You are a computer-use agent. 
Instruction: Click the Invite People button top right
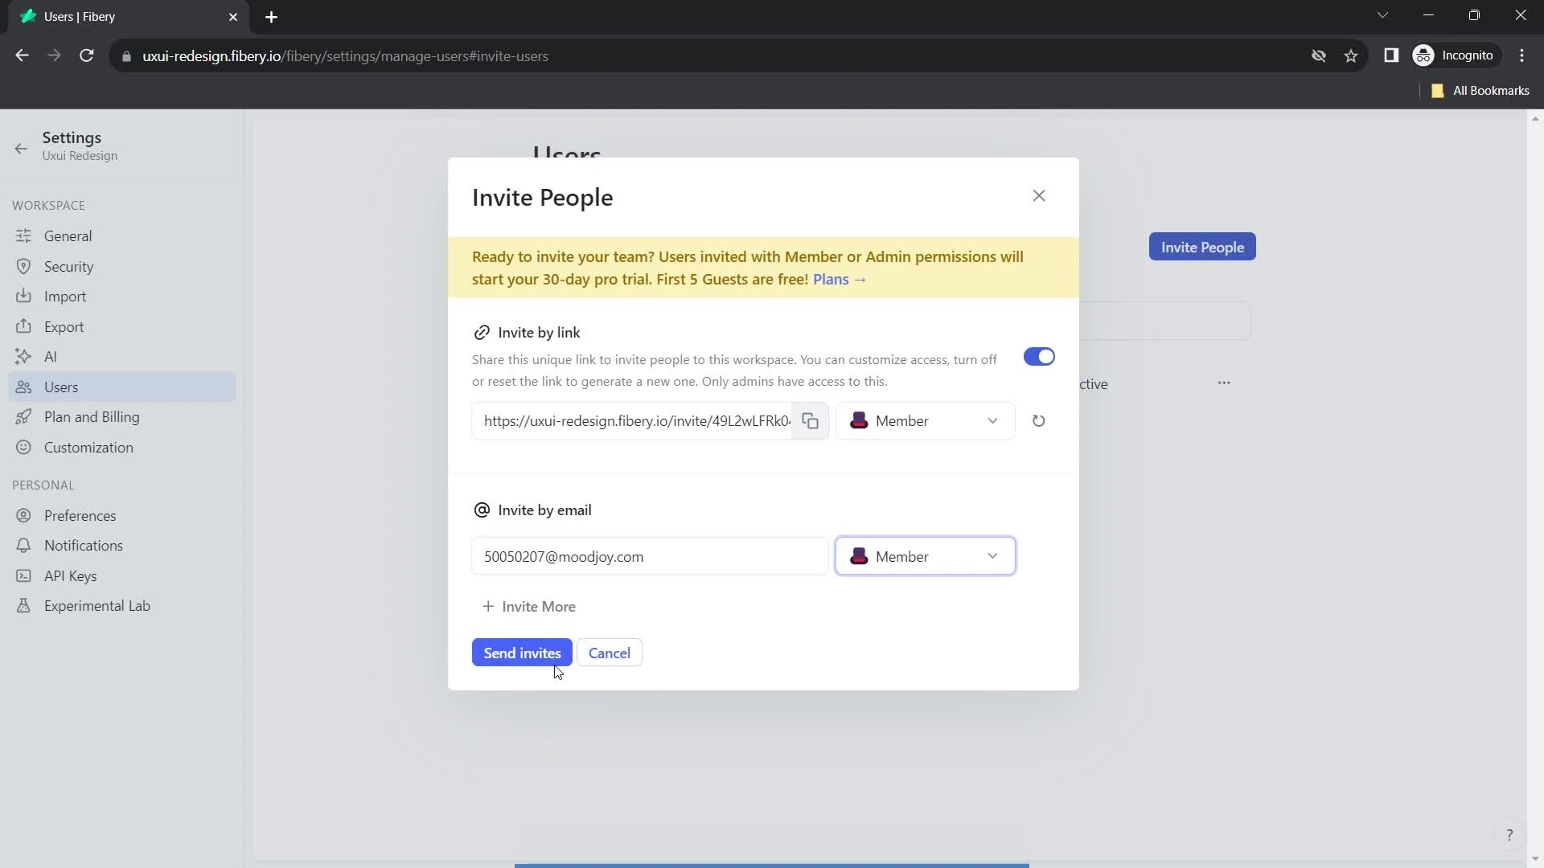point(1202,247)
